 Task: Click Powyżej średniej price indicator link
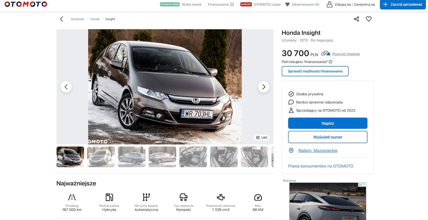click(x=346, y=54)
